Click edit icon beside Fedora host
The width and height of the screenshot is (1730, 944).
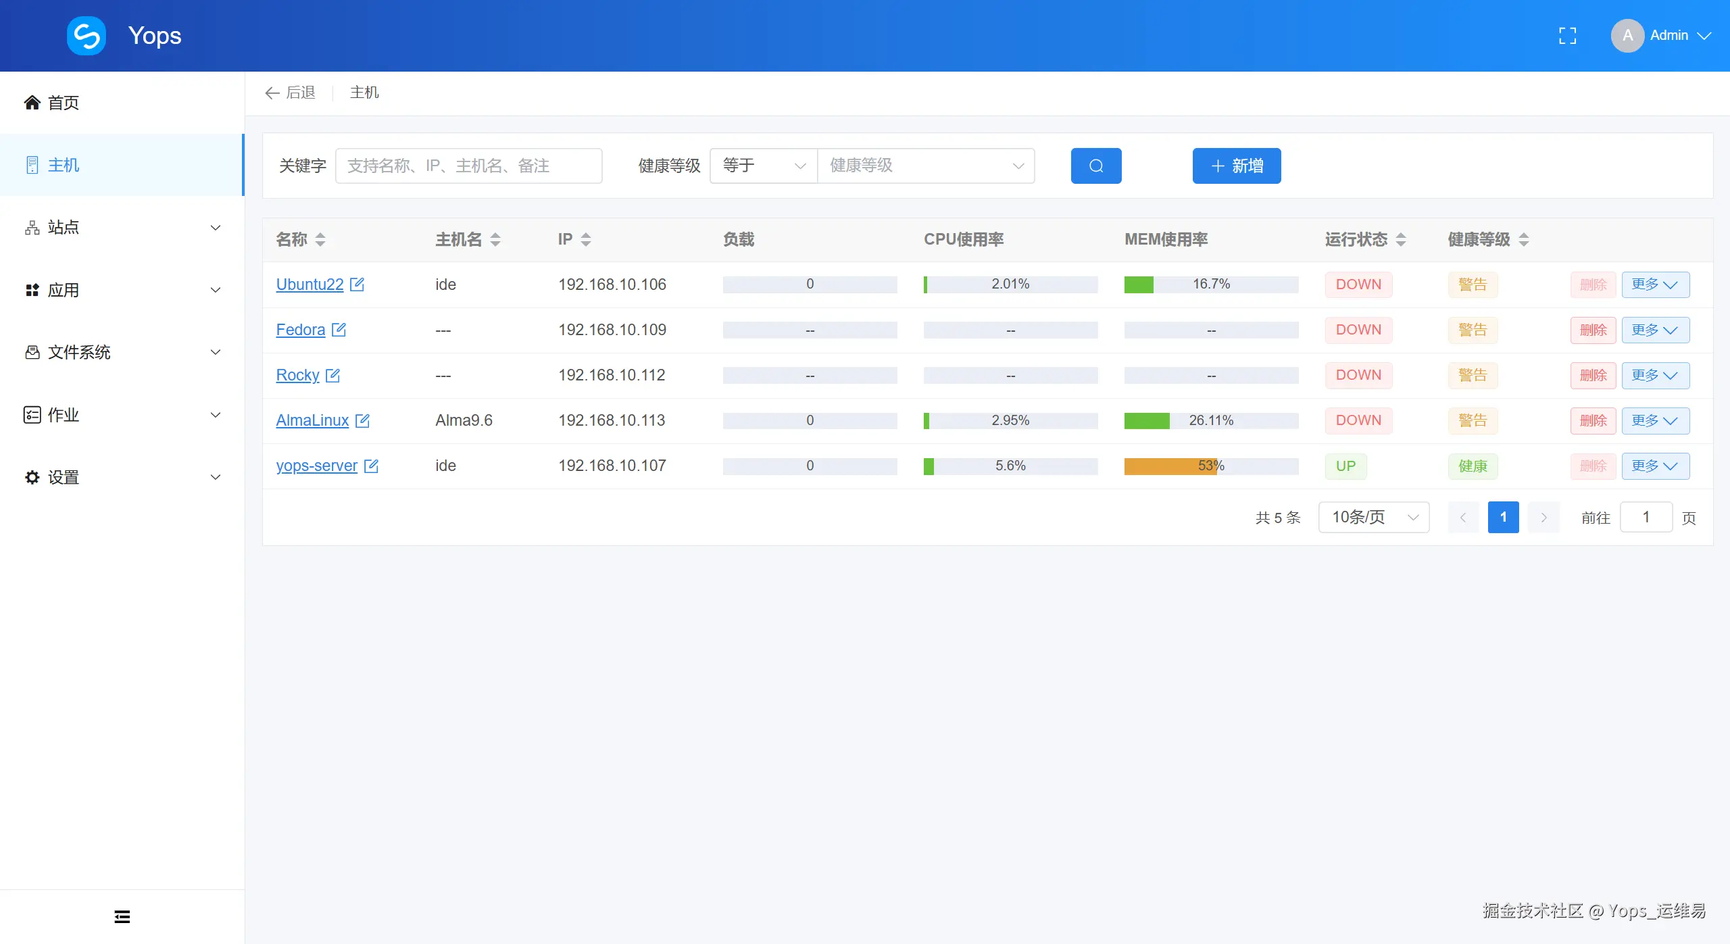(339, 330)
